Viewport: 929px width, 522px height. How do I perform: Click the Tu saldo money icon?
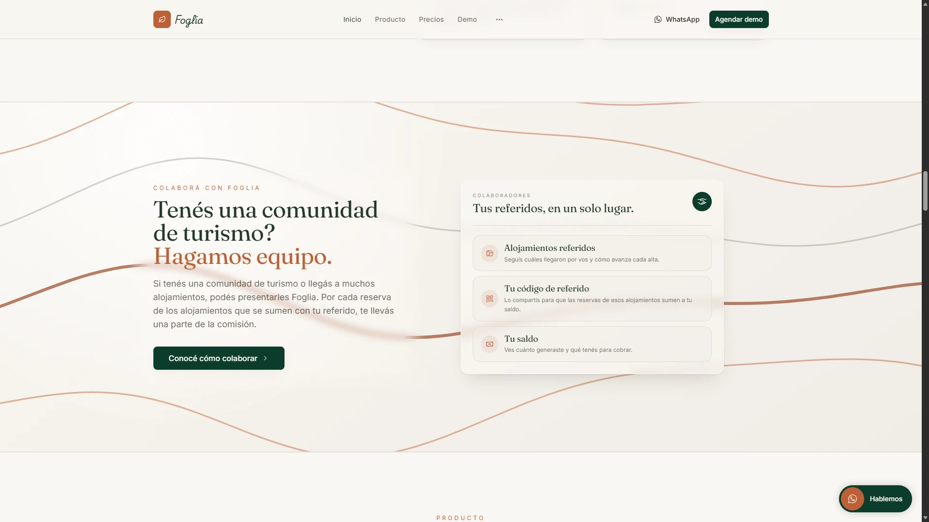point(490,344)
